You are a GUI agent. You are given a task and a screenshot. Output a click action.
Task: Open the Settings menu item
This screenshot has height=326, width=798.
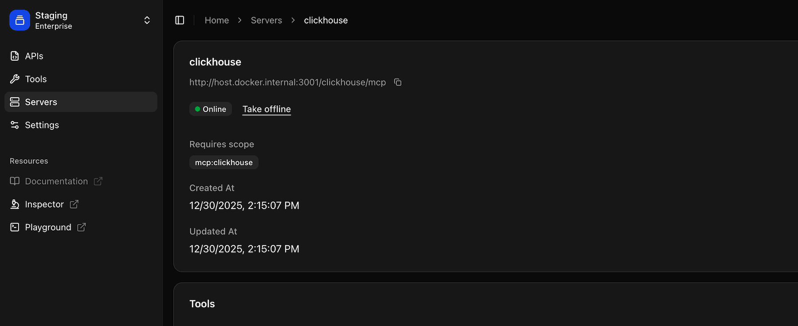(42, 125)
